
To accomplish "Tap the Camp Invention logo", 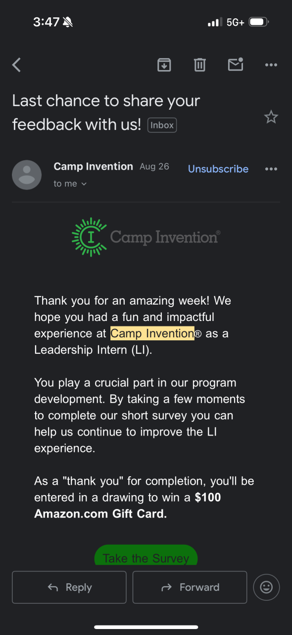I will tap(146, 237).
